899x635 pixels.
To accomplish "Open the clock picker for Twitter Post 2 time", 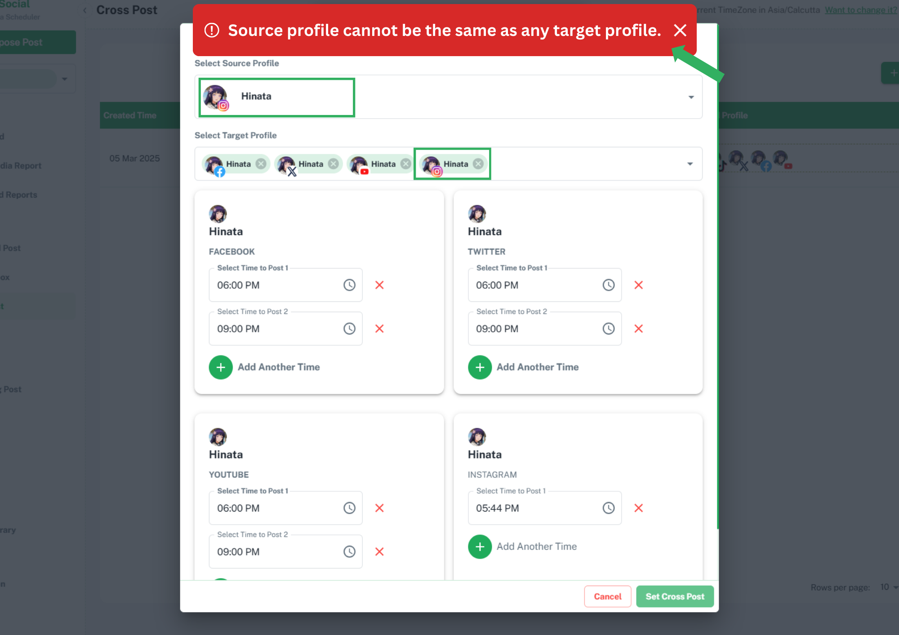I will tap(609, 328).
